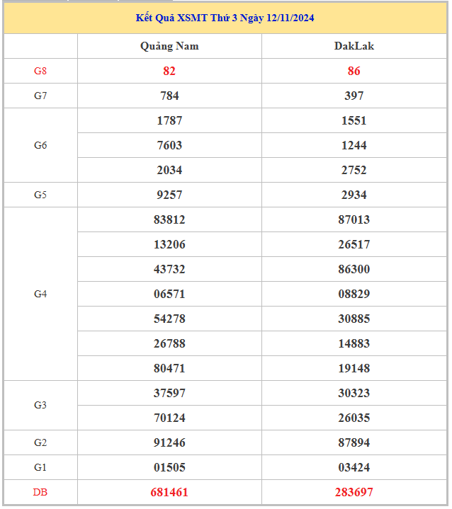
Task: Click the G3 number 70124
Action: (169, 418)
